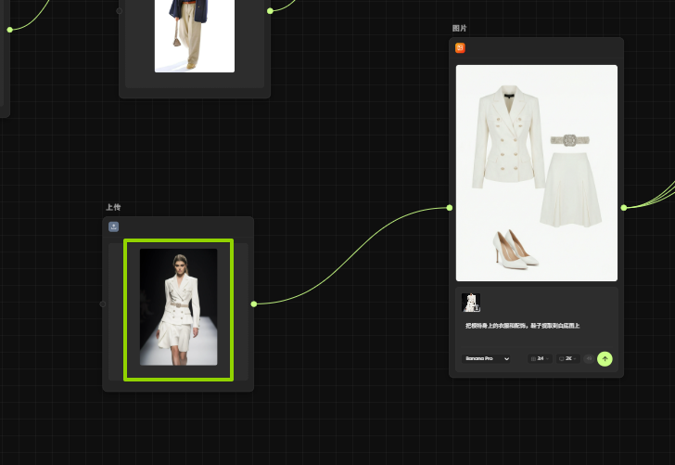
Task: Click the output port of the 图片 node
Action: tap(624, 208)
